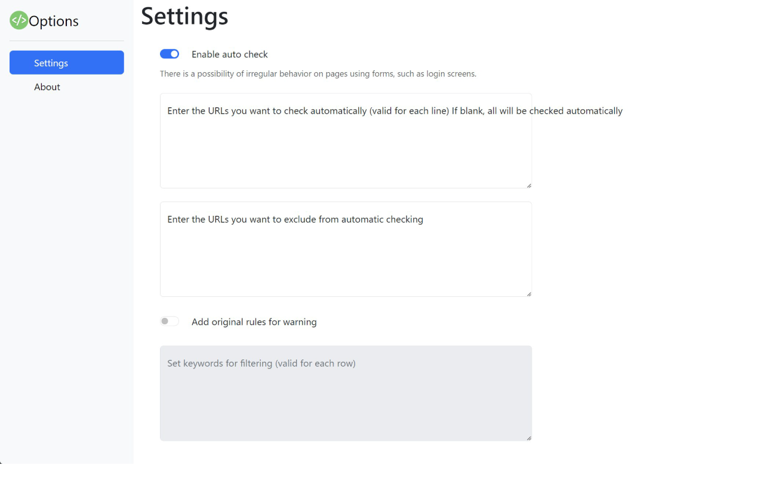Click the empty sidebar area below About

(67, 268)
